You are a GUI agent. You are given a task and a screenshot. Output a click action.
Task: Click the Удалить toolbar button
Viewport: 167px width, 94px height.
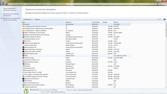coord(37,19)
